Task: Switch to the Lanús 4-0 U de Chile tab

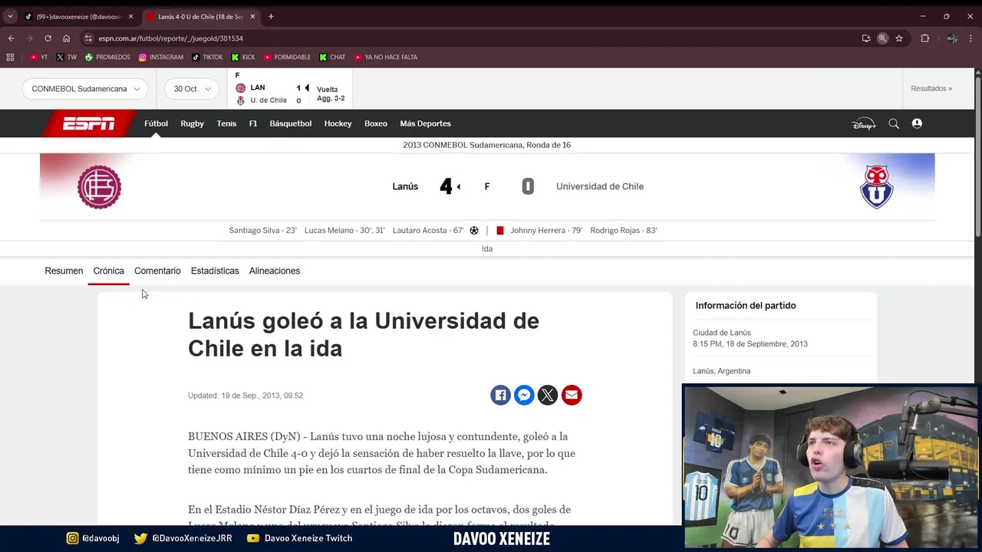Action: click(201, 16)
